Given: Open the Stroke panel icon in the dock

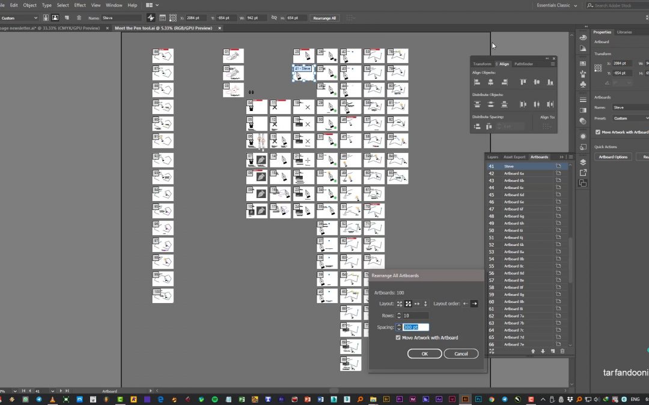Looking at the screenshot, I should click(583, 100).
